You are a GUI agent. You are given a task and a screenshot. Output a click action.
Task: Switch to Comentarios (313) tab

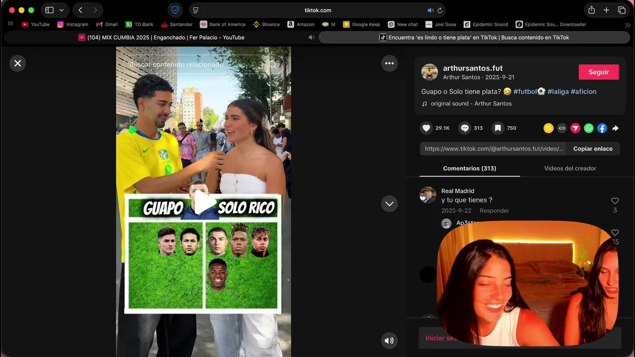470,169
